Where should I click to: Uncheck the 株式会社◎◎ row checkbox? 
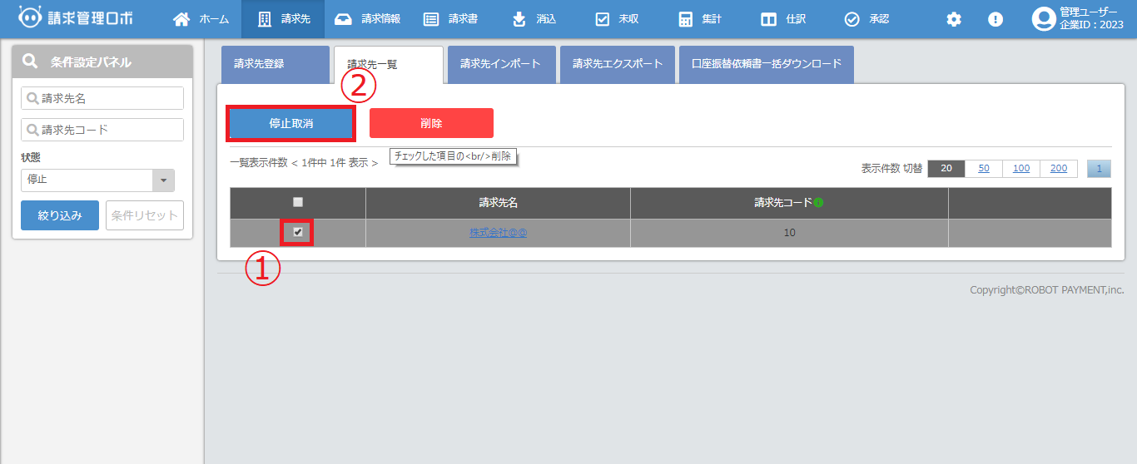pos(298,232)
